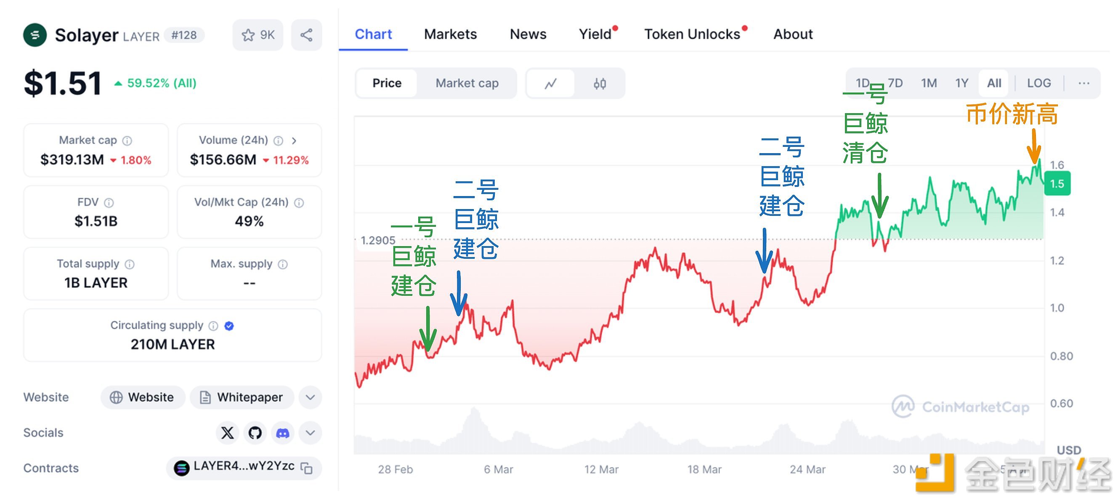1118x499 pixels.
Task: Click the $319.13M market cap value
Action: pyautogui.click(x=72, y=160)
